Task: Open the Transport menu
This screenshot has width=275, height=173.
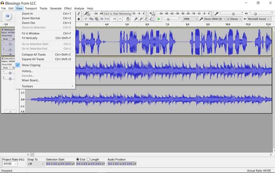Action: coord(31,8)
